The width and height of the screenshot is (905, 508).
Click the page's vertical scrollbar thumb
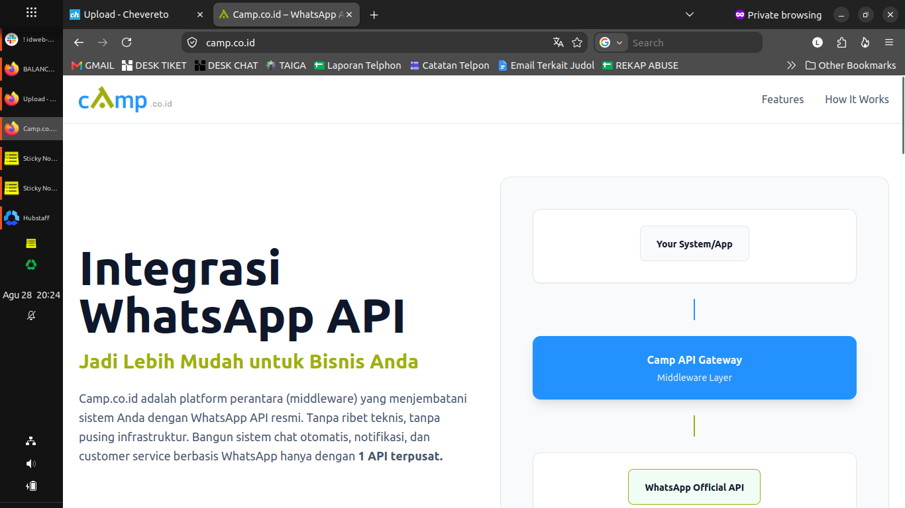pyautogui.click(x=902, y=116)
